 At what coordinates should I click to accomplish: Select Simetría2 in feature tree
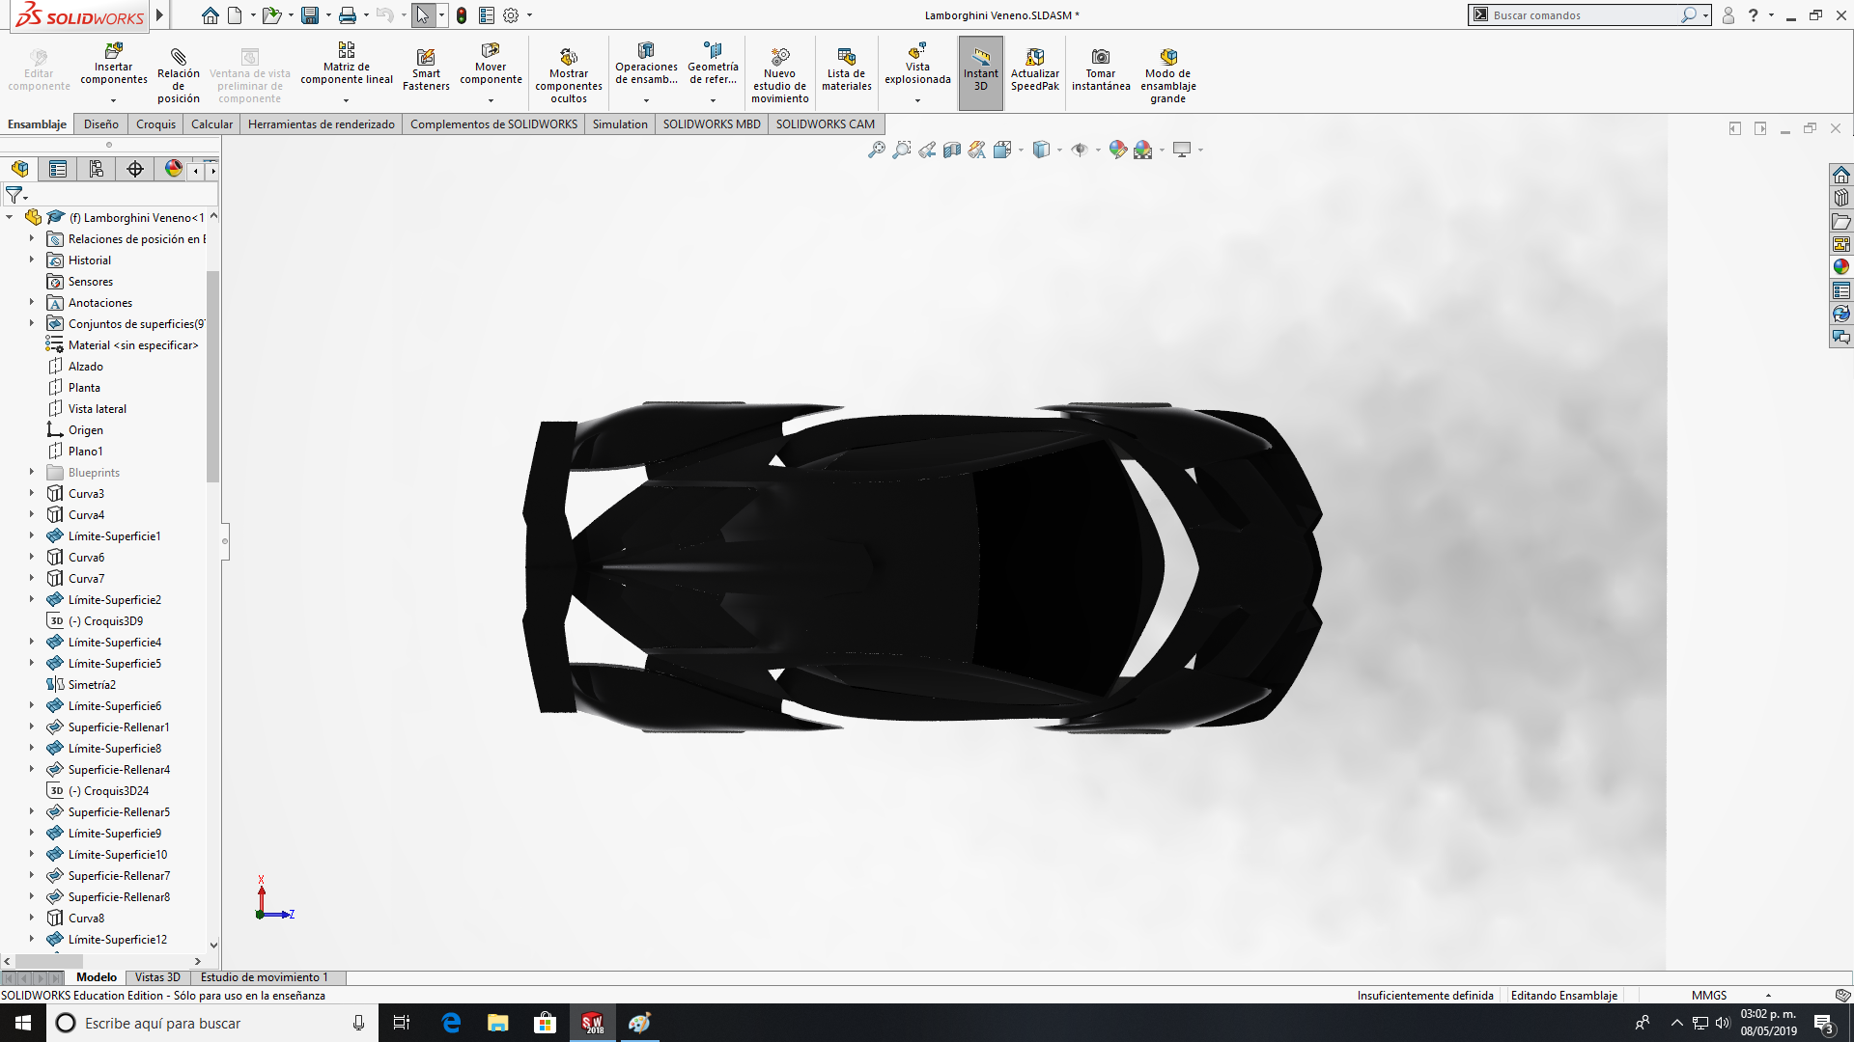coord(92,684)
